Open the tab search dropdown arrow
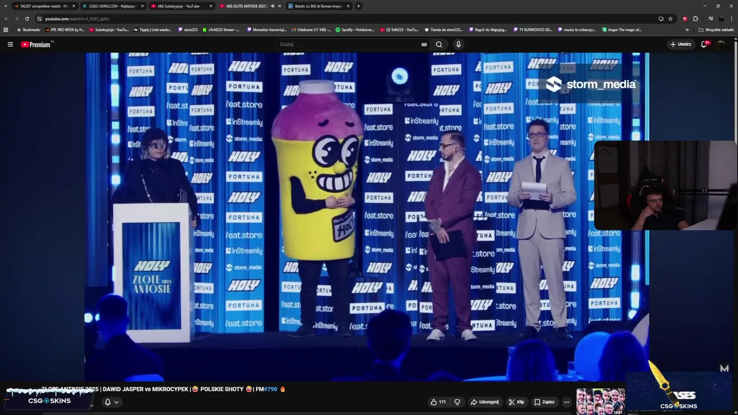This screenshot has height=415, width=738. (x=5, y=6)
